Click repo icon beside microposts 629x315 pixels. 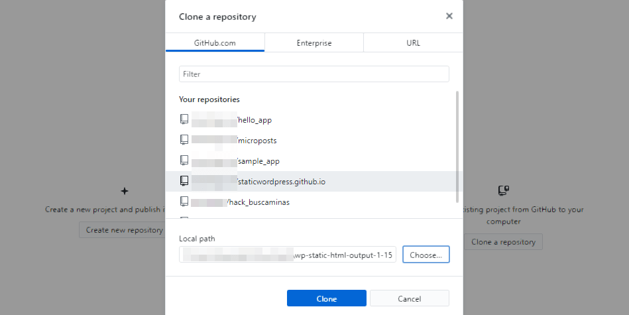pyautogui.click(x=184, y=140)
